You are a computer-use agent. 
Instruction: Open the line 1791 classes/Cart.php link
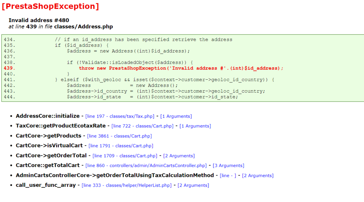(x=121, y=146)
